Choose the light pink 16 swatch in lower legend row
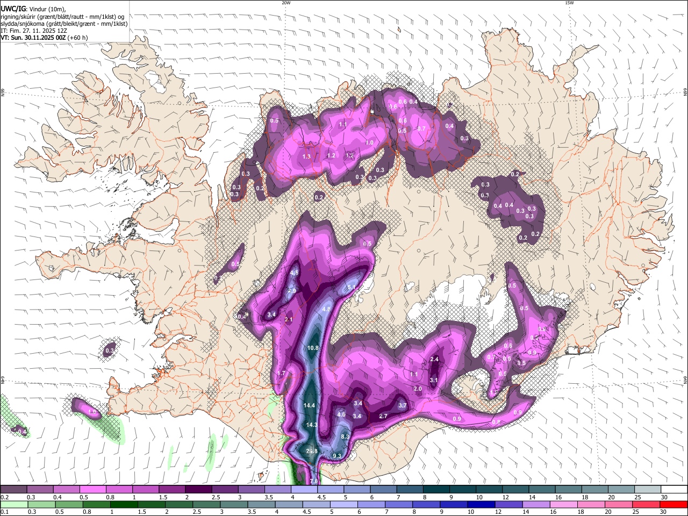The height and width of the screenshot is (516, 688). click(x=564, y=504)
